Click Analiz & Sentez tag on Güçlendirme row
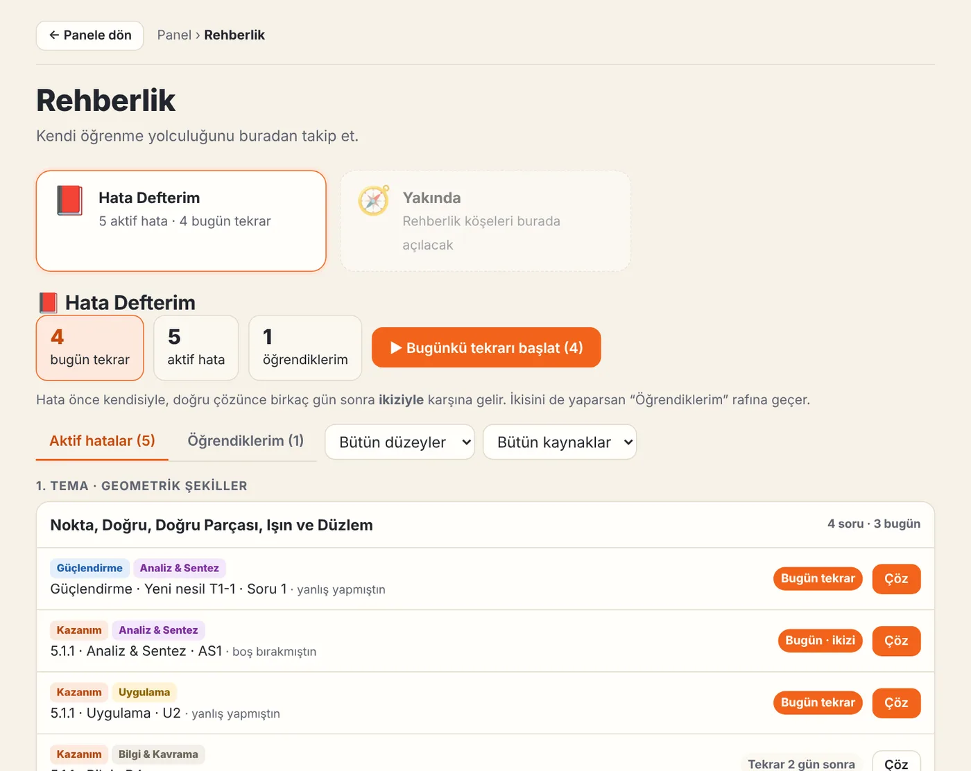The width and height of the screenshot is (971, 771). point(179,569)
